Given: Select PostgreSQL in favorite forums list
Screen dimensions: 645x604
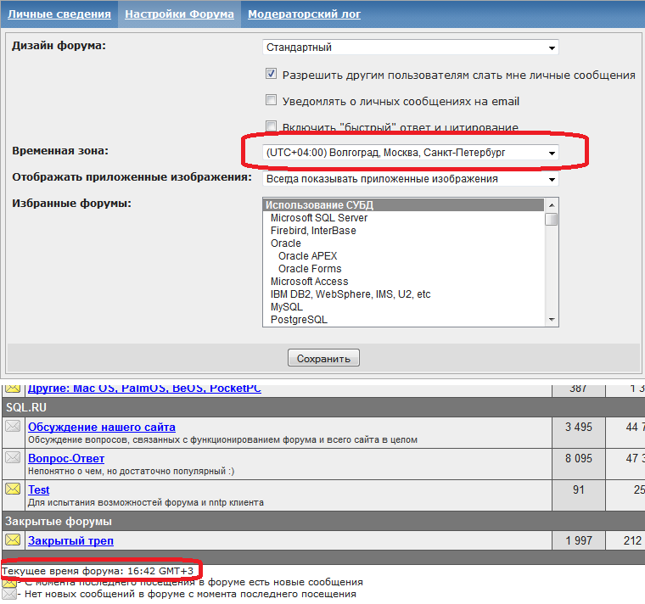Looking at the screenshot, I should tap(299, 320).
